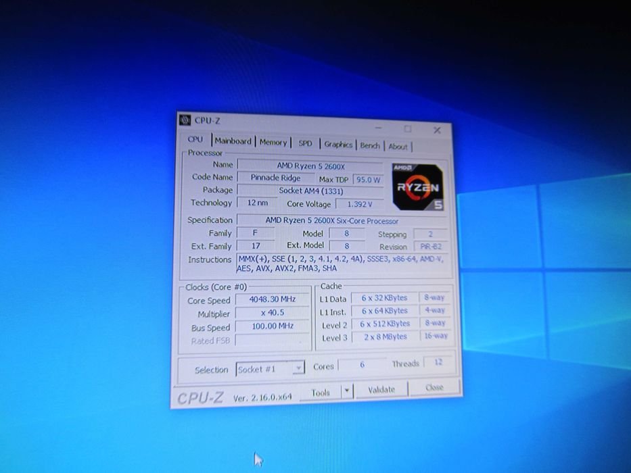Screen dimensions: 631x473
Task: Open the Socket #1 selection dropdown
Action: 271,369
